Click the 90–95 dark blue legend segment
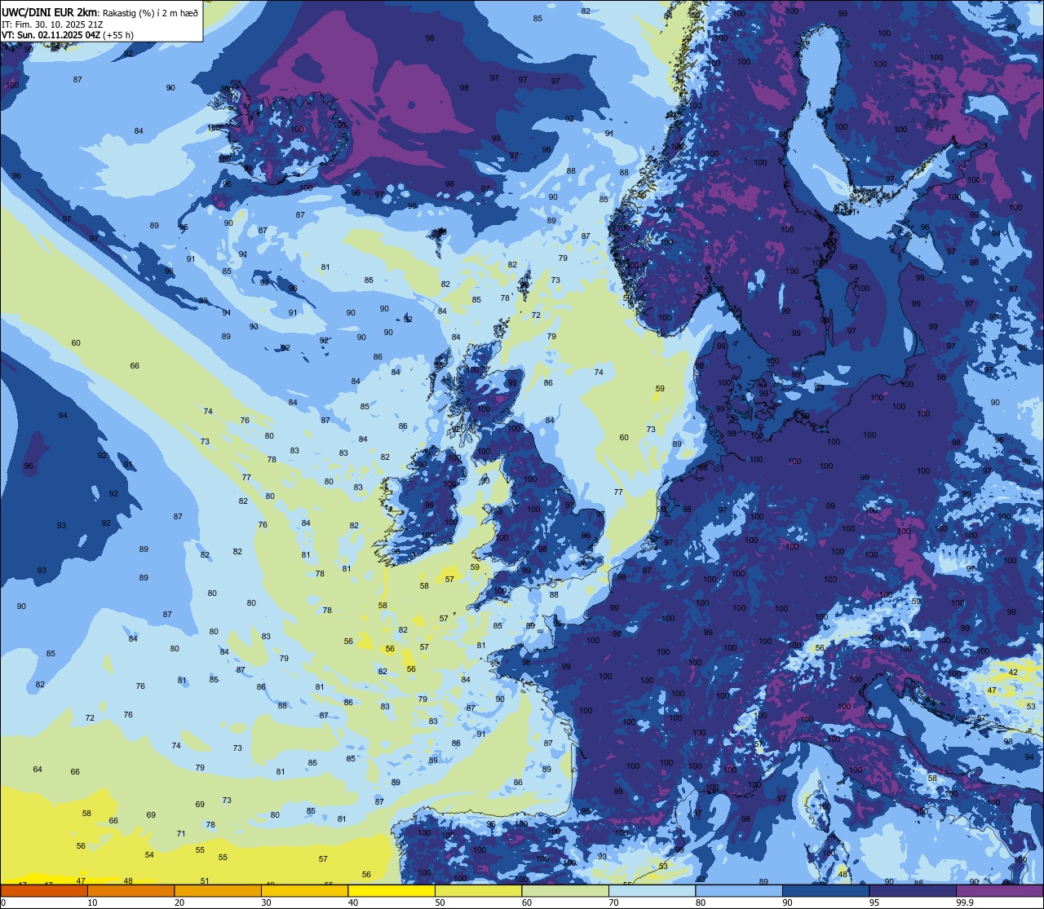Image resolution: width=1044 pixels, height=909 pixels. (x=825, y=890)
